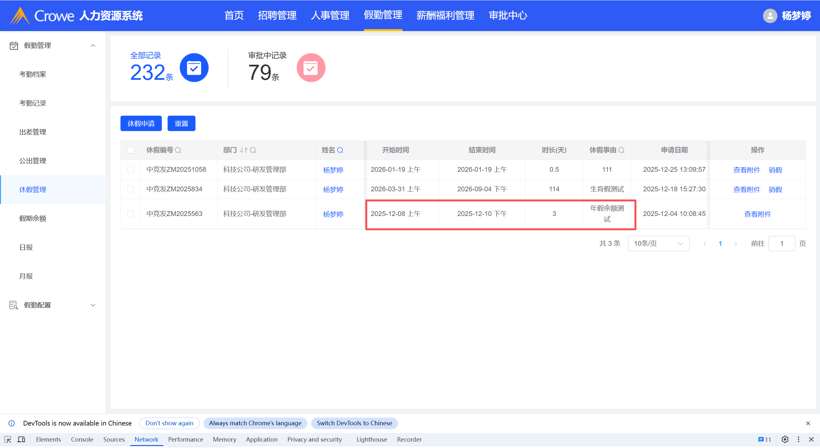Click the blue 全部记录 calendar icon

(x=194, y=68)
